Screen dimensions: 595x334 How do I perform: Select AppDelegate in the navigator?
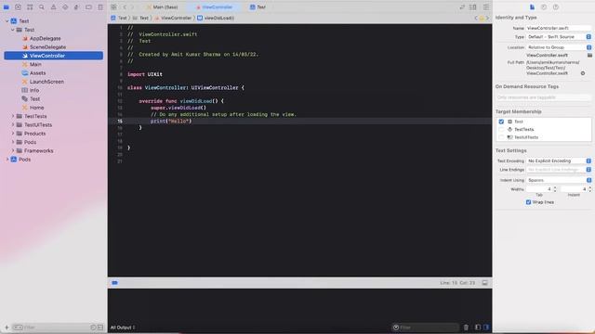[46, 39]
